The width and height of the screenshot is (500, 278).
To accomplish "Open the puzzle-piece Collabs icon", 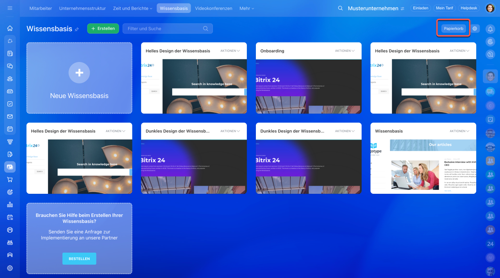I will pos(10,41).
